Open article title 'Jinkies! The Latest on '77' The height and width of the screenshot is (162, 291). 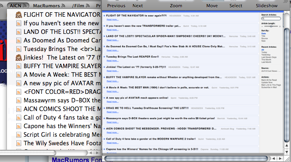coord(136,67)
